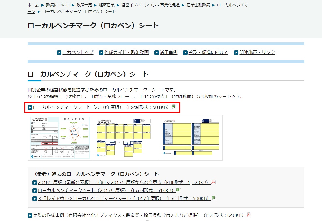Click arrow icon before 作成ガイド・取組動画
Screen dimensions: 322x221
(x=101, y=53)
